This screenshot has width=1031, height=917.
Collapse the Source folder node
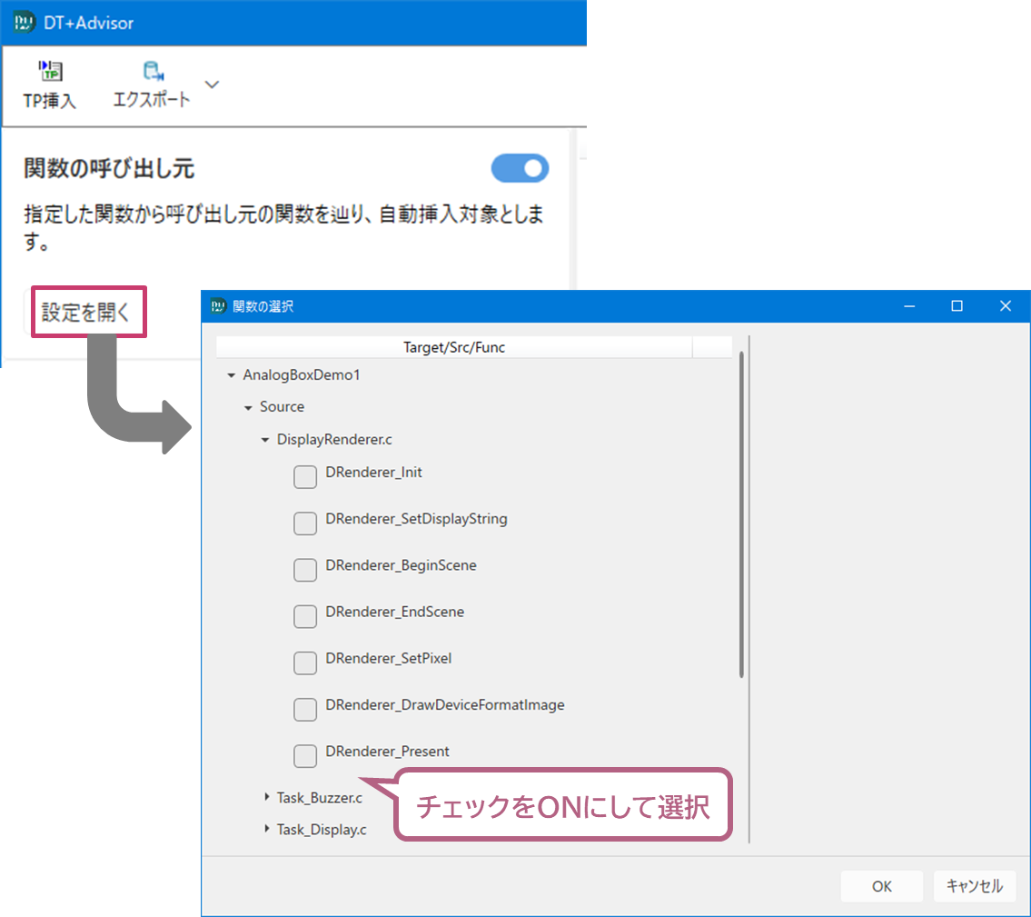point(248,407)
